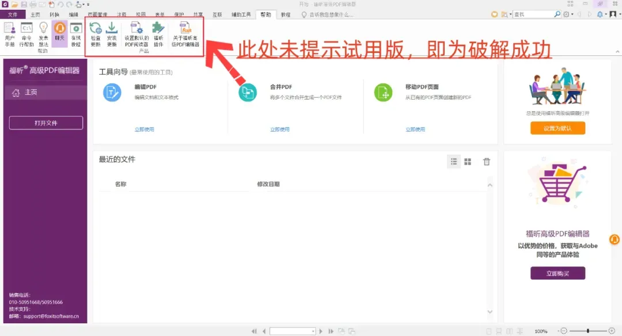622x336 pixels.
Task: Collapse the ribbon using the chevron arrow
Action: click(617, 52)
